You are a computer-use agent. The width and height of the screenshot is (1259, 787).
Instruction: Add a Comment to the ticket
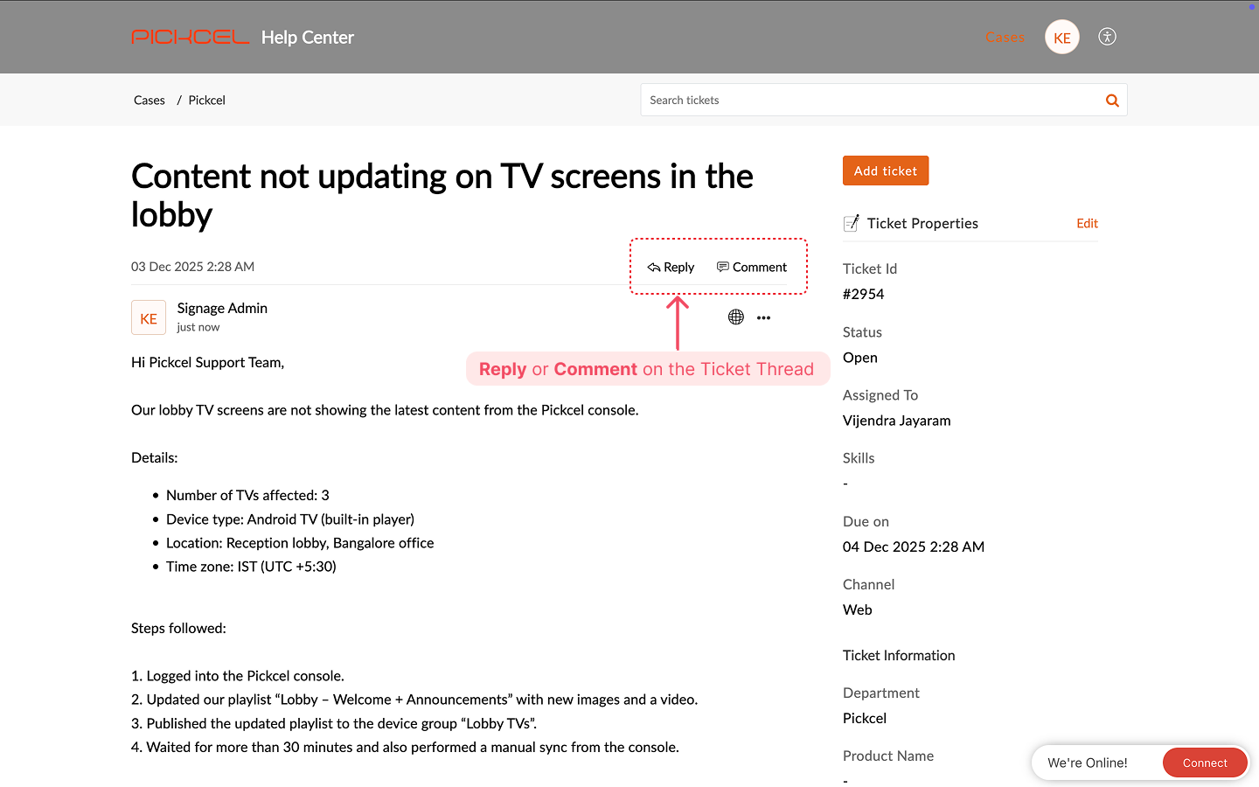pyautogui.click(x=752, y=268)
